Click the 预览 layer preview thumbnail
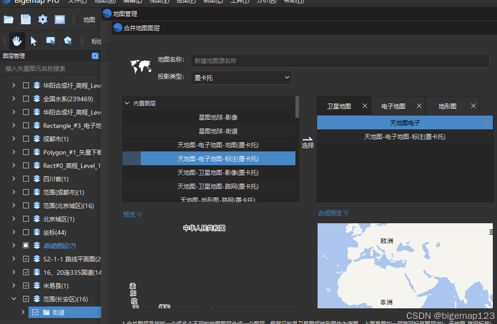Viewport: 497px width, 324px height. [x=211, y=266]
